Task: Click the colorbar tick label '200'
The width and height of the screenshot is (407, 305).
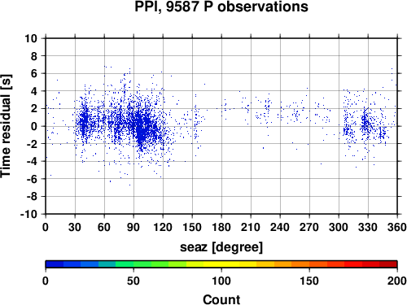Action: click(x=397, y=281)
